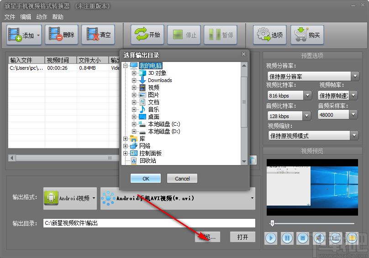369x258 pixels.
Task: Expand the 音乐 folder node
Action: pyautogui.click(x=134, y=109)
